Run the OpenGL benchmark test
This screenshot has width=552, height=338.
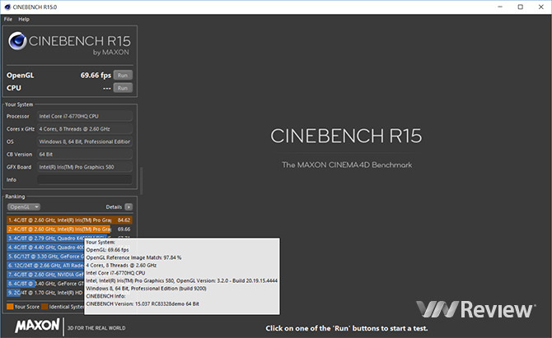(x=123, y=75)
